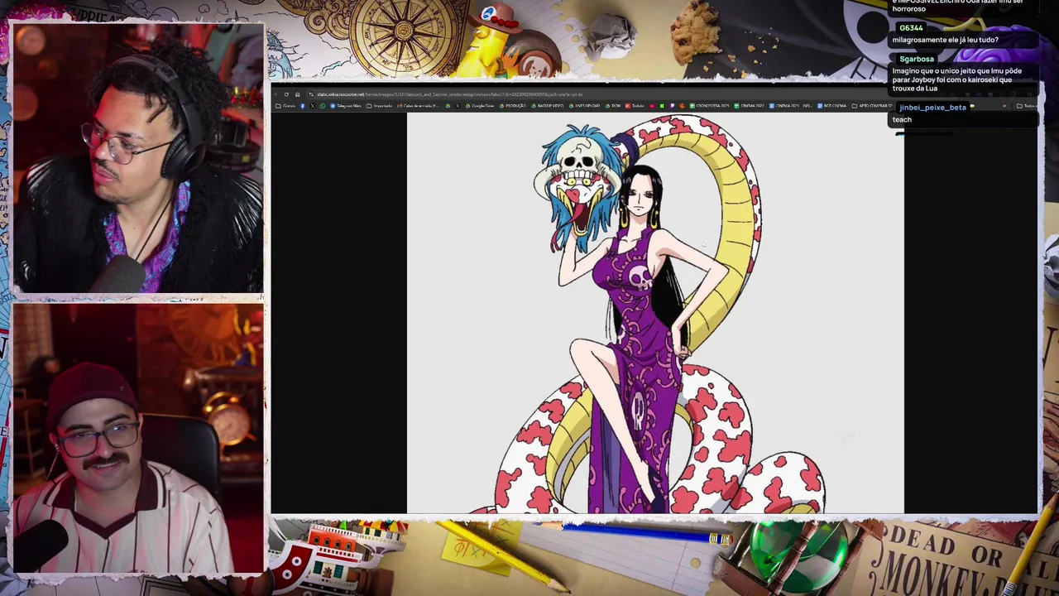Open the CINEMA 2022 spreadsheet bookmark
Viewport: 1059px width, 596px height.
pyautogui.click(x=749, y=106)
